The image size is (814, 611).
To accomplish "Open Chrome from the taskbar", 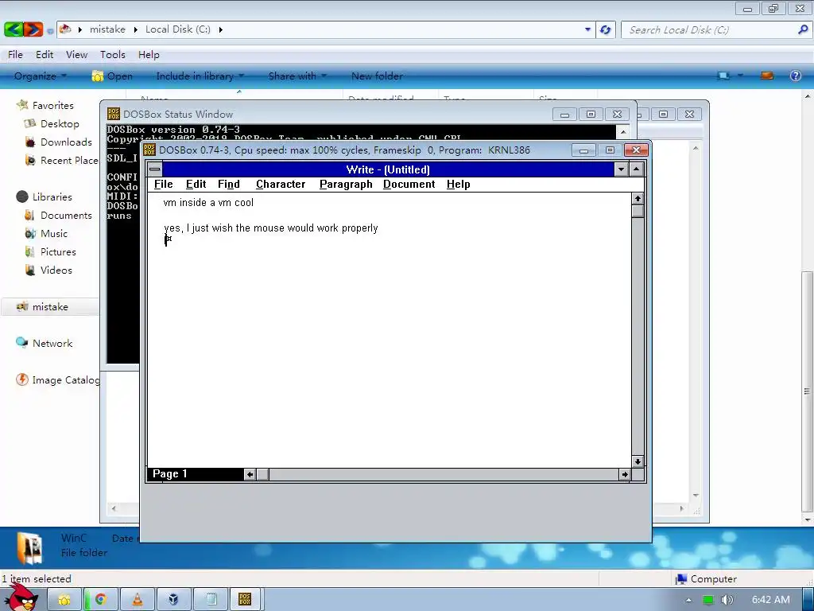I will coord(101,600).
